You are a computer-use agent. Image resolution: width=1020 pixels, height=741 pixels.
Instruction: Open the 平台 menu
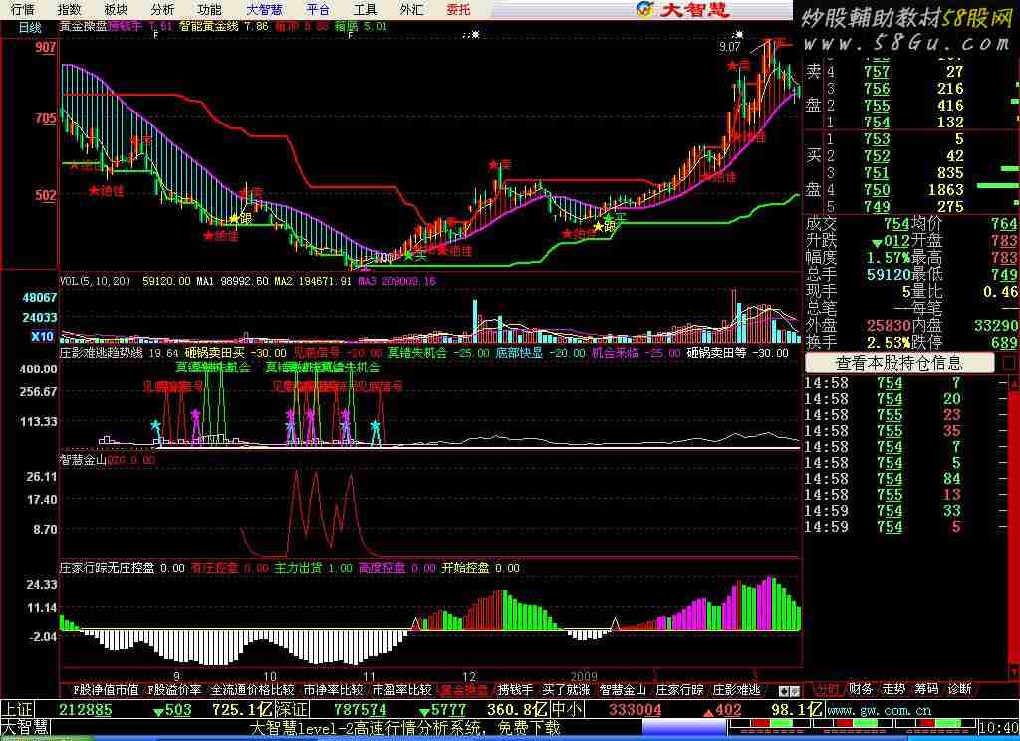318,9
